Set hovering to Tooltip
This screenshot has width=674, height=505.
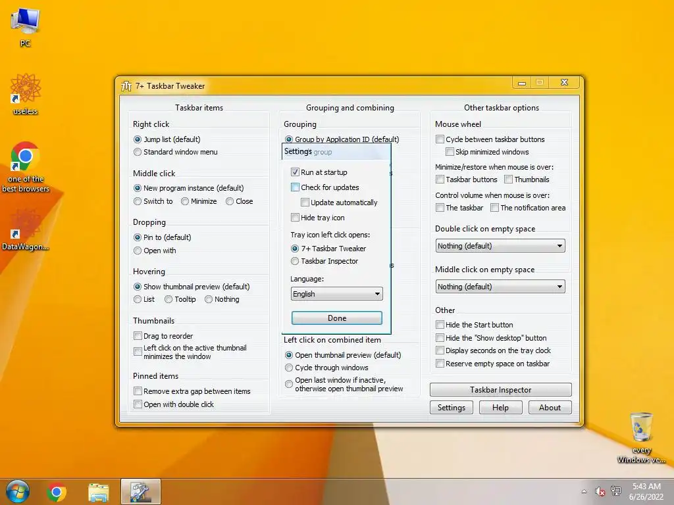pos(168,299)
